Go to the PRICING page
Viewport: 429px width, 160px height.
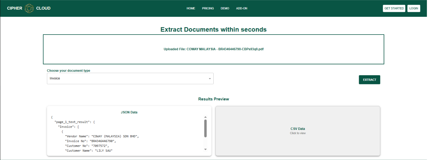[x=208, y=8]
